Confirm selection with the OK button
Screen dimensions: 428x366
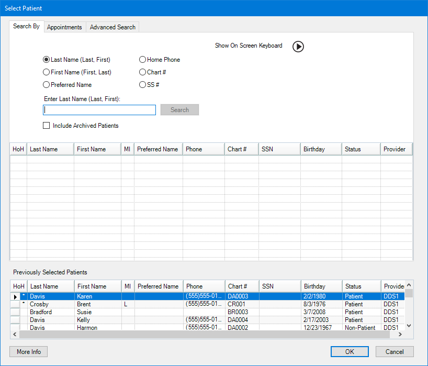[350, 352]
